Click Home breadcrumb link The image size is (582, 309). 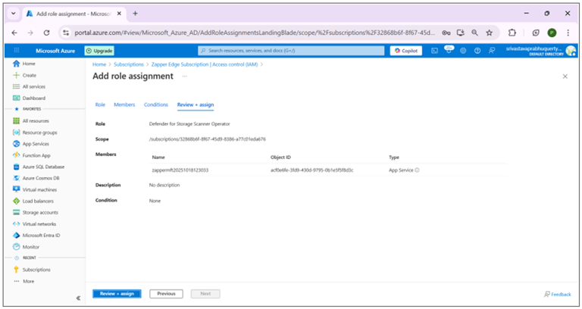click(99, 64)
